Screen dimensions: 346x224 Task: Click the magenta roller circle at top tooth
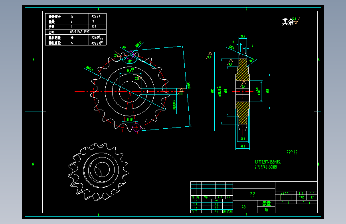pyautogui.click(x=130, y=55)
